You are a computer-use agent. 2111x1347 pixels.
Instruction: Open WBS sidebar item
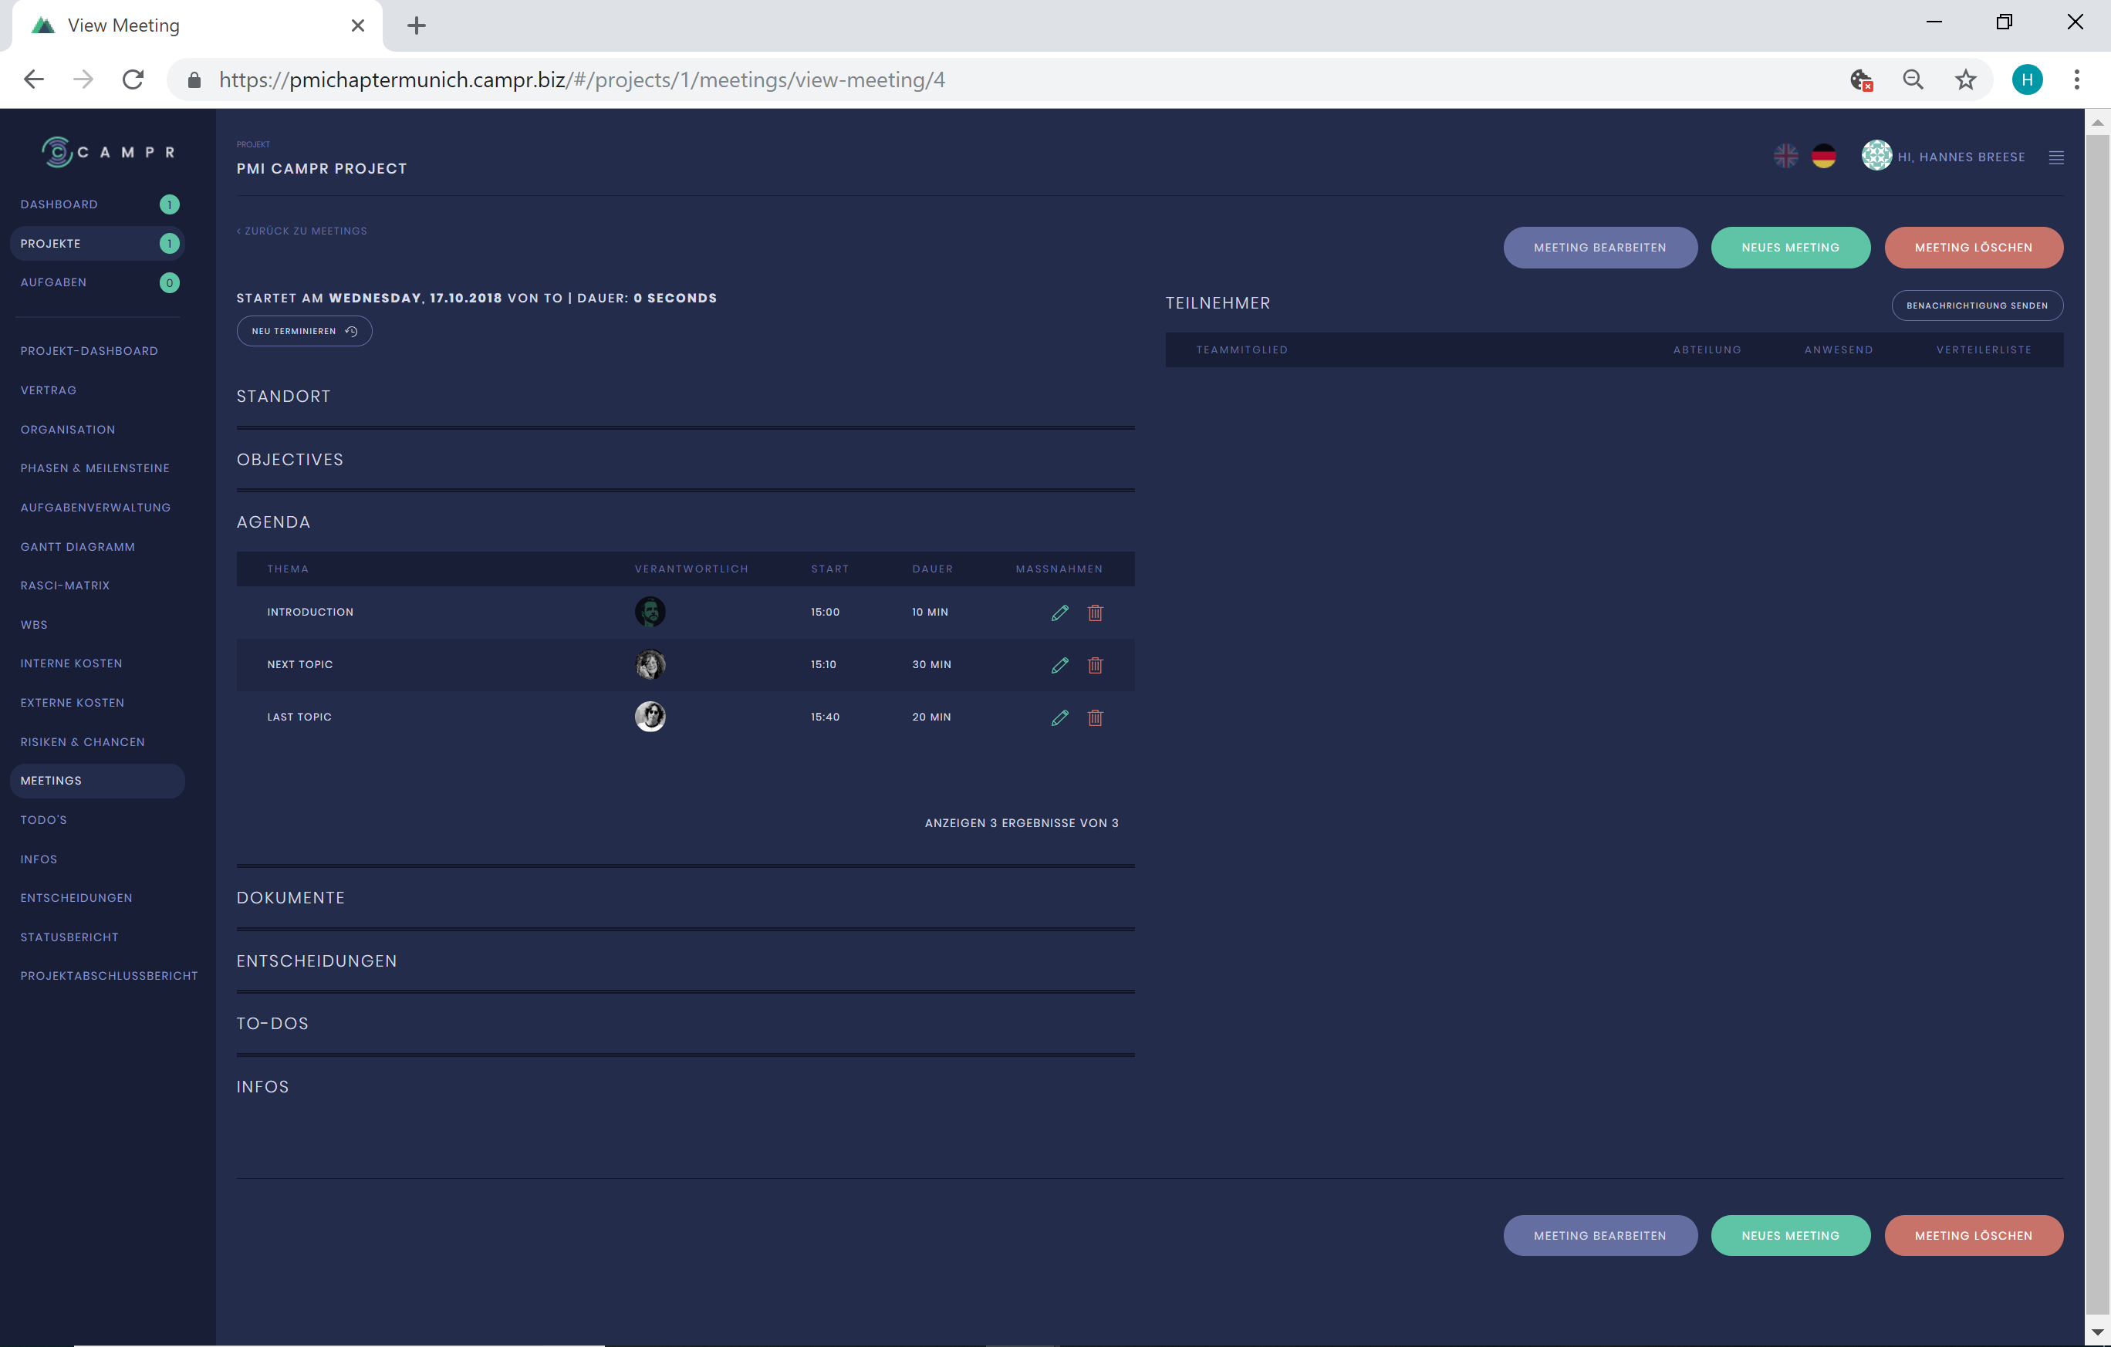pos(34,625)
